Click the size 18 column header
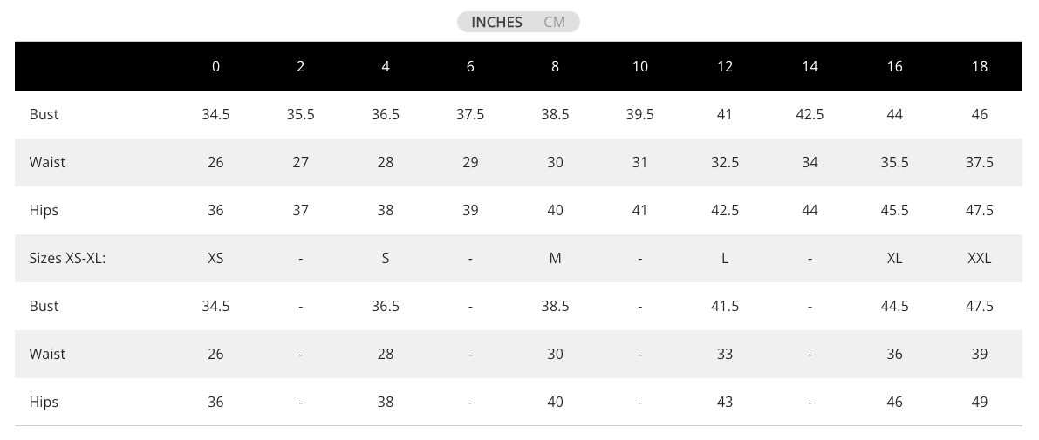 point(980,66)
